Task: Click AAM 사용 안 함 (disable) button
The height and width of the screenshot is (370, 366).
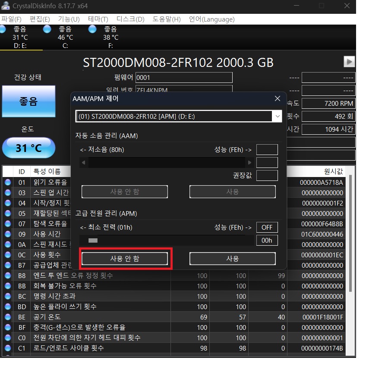Action: [x=124, y=192]
